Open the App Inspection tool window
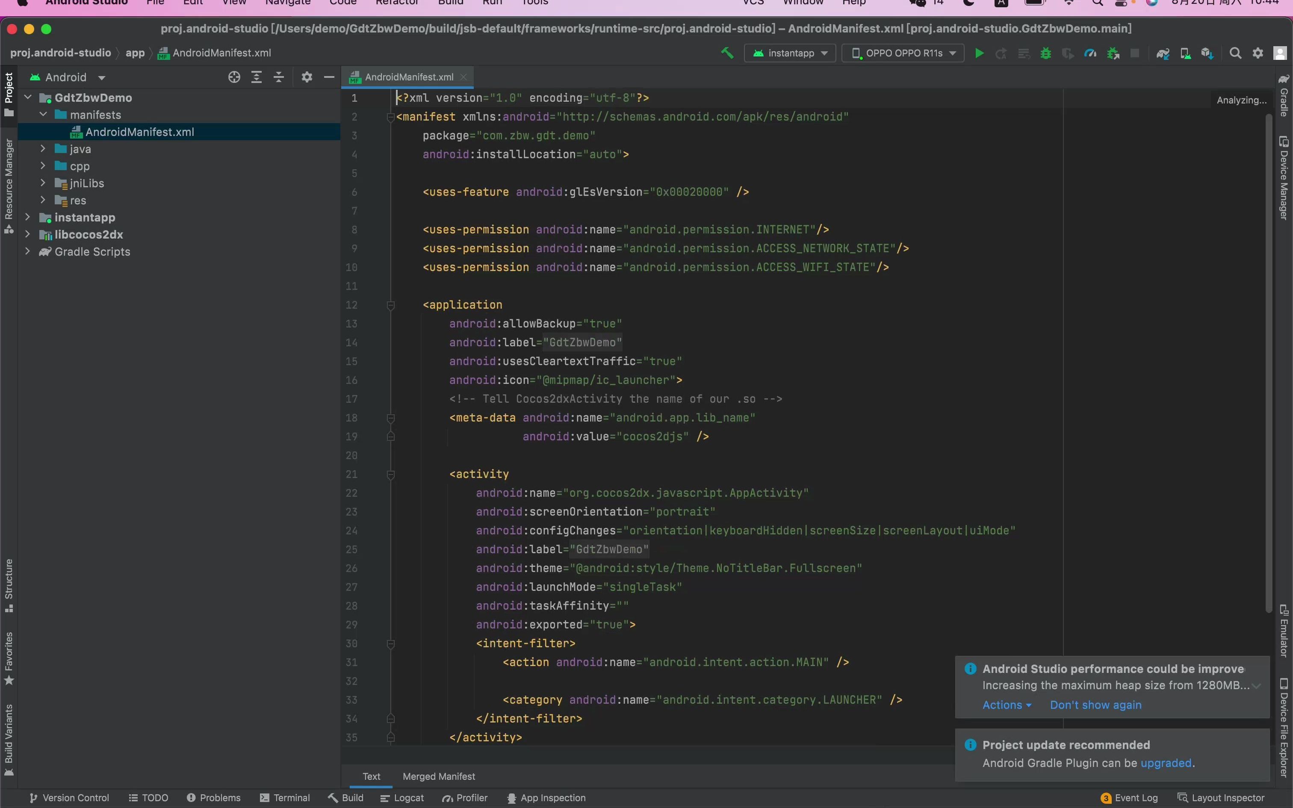This screenshot has width=1293, height=808. click(x=546, y=798)
